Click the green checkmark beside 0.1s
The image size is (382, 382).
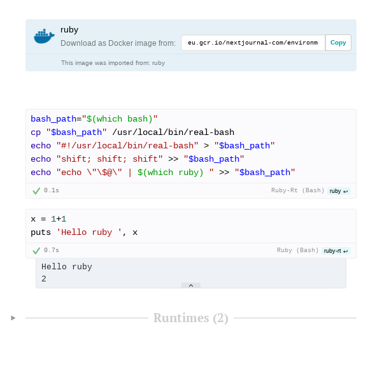36,191
